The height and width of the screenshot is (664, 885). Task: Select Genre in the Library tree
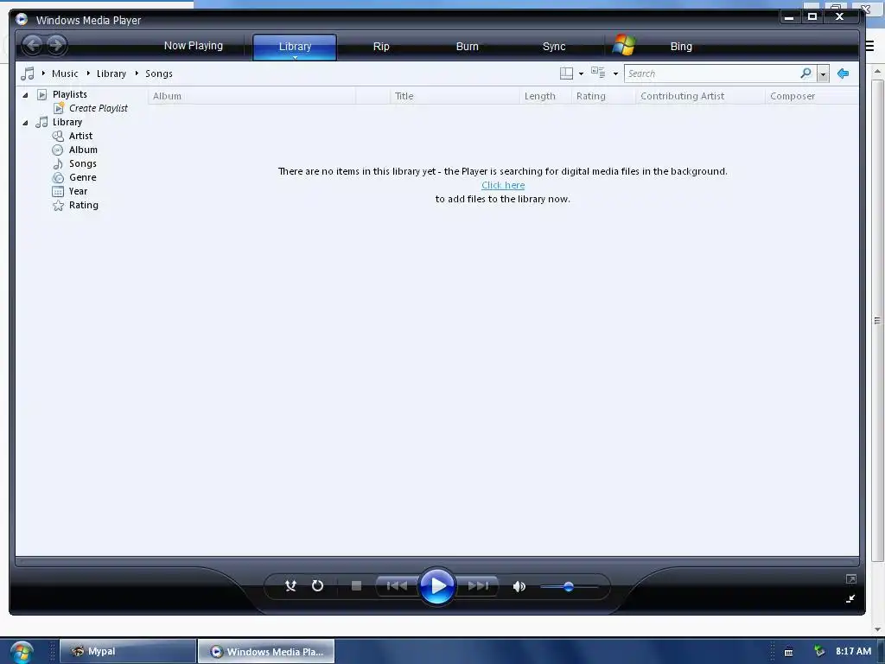point(82,177)
